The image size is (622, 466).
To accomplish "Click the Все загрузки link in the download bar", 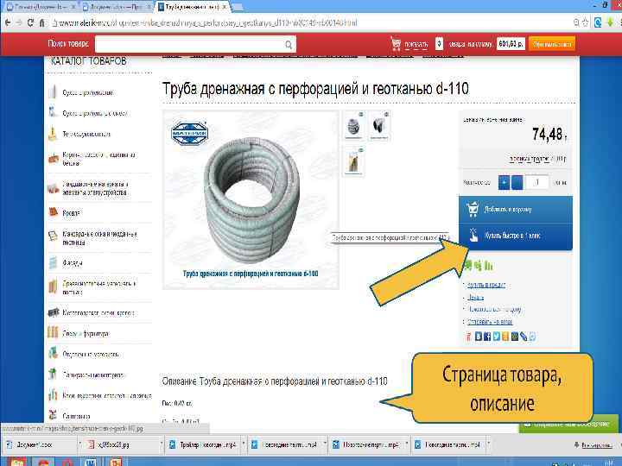I will (597, 445).
